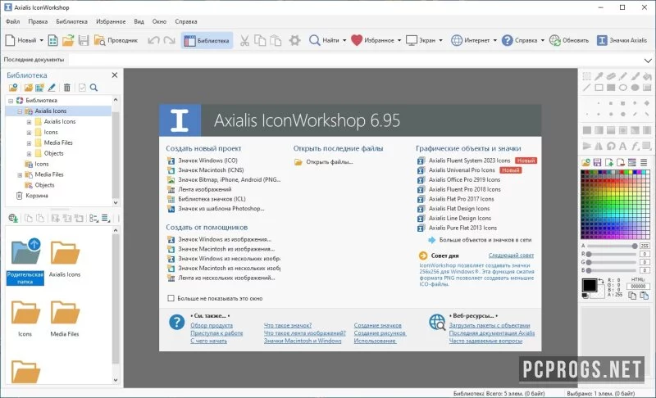Viewport: 656px width, 398px height.
Task: Open the Обзор продукта link
Action: tap(212, 325)
